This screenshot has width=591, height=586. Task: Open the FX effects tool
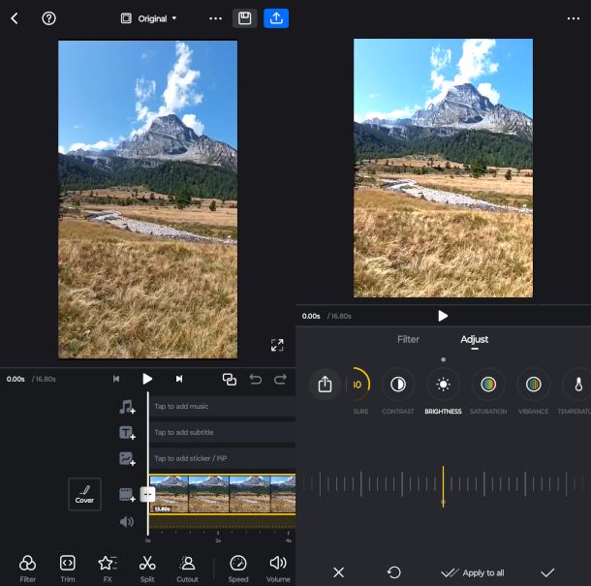tap(108, 569)
